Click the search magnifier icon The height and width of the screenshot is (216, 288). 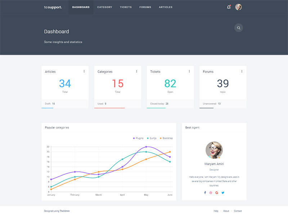[x=239, y=28]
